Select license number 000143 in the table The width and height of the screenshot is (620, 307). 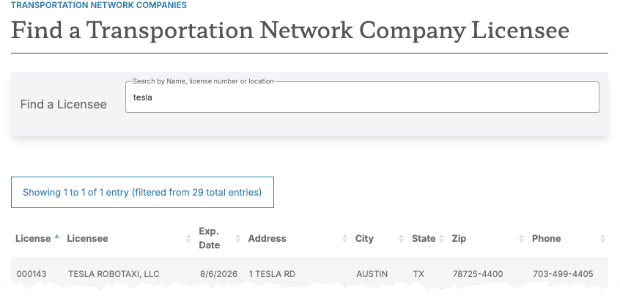32,274
